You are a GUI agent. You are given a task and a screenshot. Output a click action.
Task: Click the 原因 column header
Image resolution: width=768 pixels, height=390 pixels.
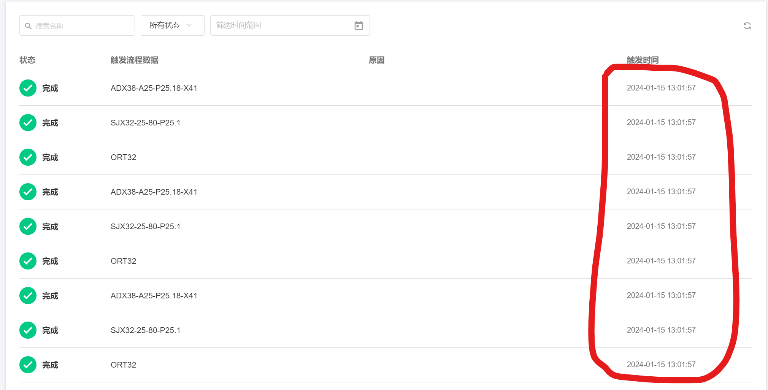(x=377, y=60)
